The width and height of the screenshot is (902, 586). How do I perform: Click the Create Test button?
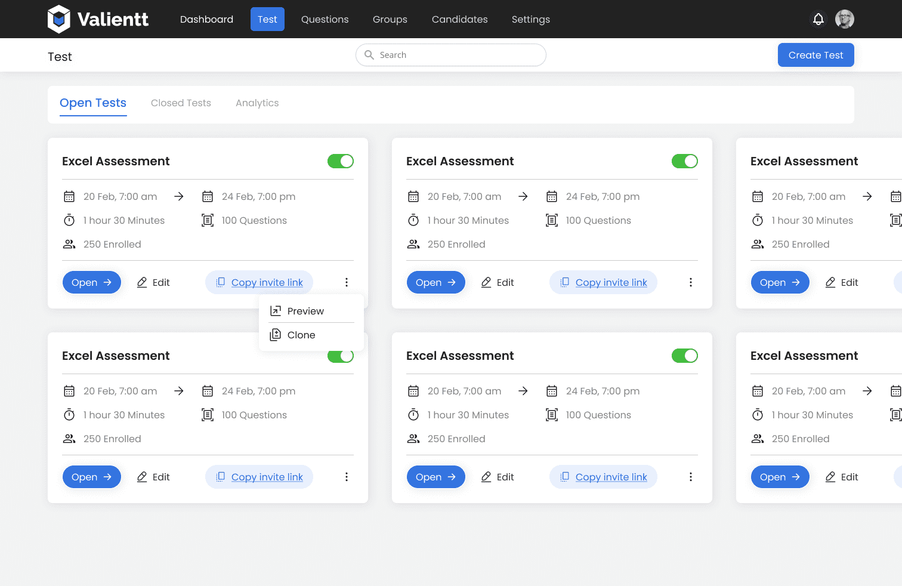[815, 55]
